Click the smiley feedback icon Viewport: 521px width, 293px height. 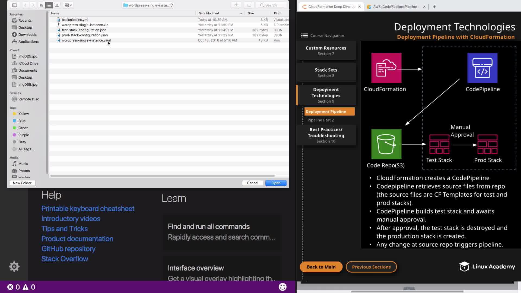(x=282, y=287)
